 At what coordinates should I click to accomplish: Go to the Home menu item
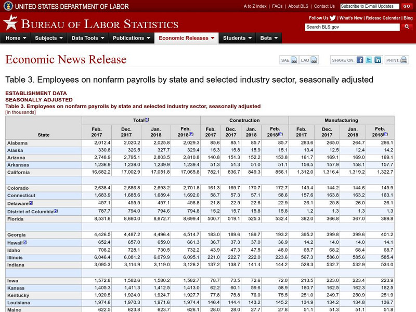tap(16, 38)
